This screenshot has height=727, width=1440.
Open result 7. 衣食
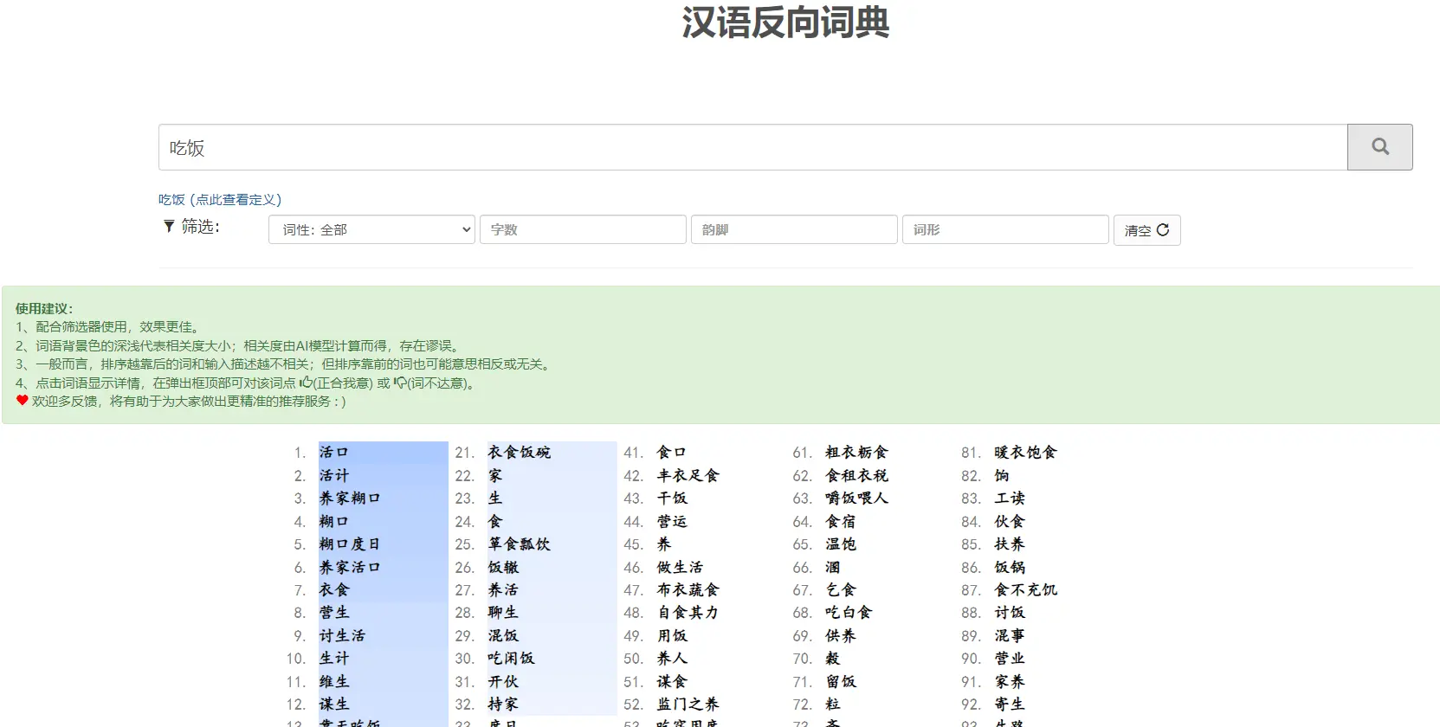point(333,589)
